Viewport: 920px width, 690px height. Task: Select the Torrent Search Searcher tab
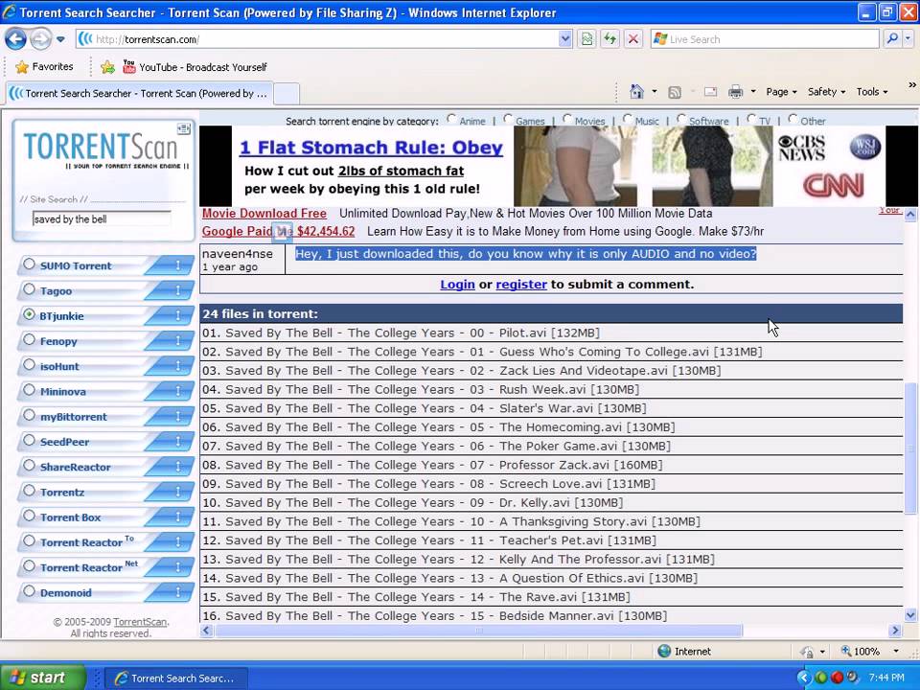coord(138,93)
